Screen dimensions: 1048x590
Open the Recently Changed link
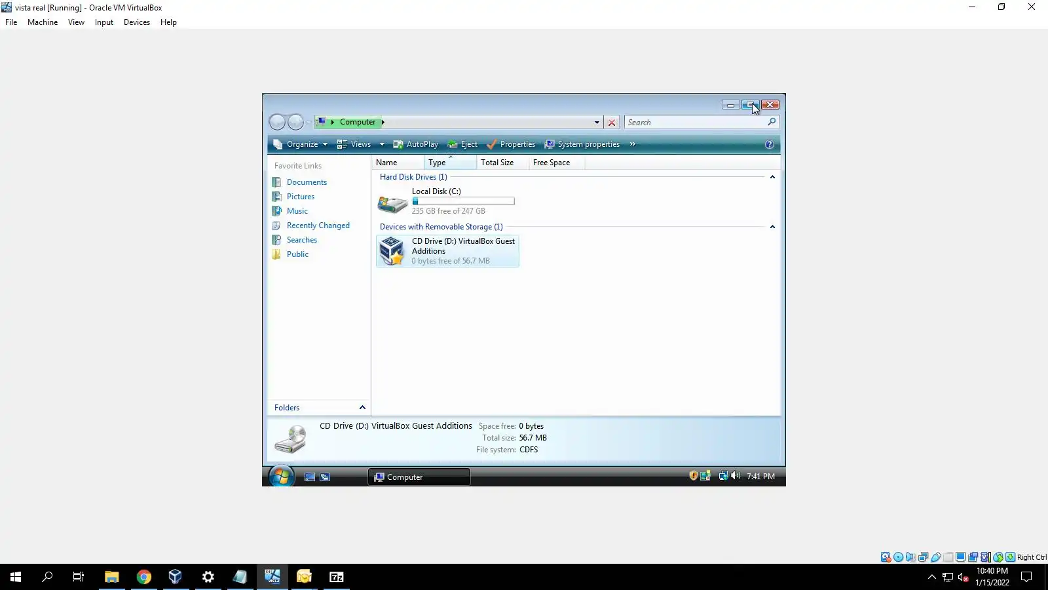tap(318, 226)
